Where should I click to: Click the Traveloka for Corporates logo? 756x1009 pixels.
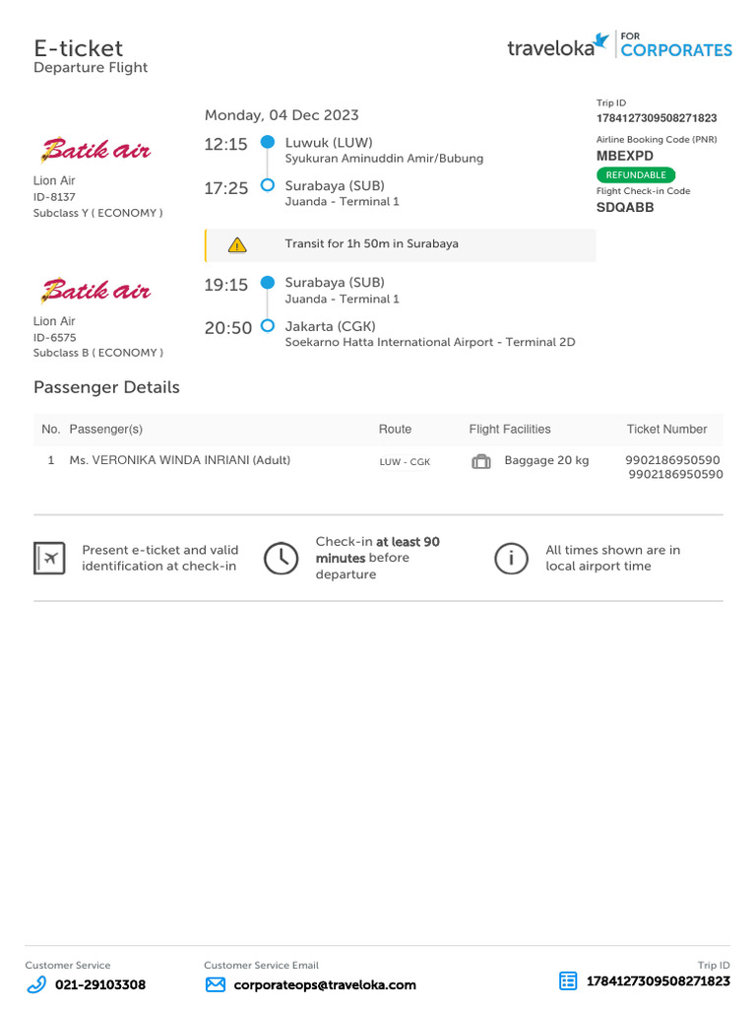619,47
